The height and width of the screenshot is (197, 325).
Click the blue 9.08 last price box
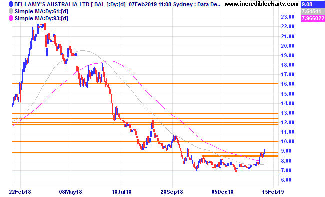pyautogui.click(x=312, y=4)
